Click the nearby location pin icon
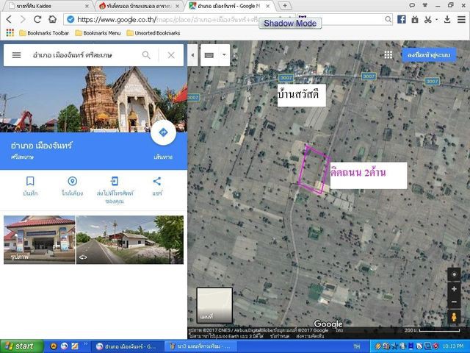Image resolution: width=470 pixels, height=353 pixels. (x=72, y=181)
